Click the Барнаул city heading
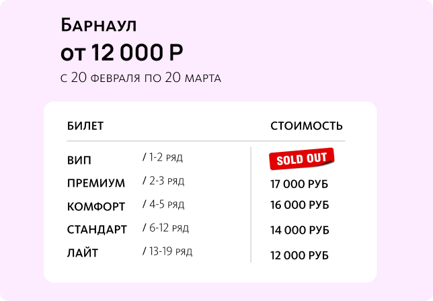Screen dimensions: 433x301 [x=98, y=26]
